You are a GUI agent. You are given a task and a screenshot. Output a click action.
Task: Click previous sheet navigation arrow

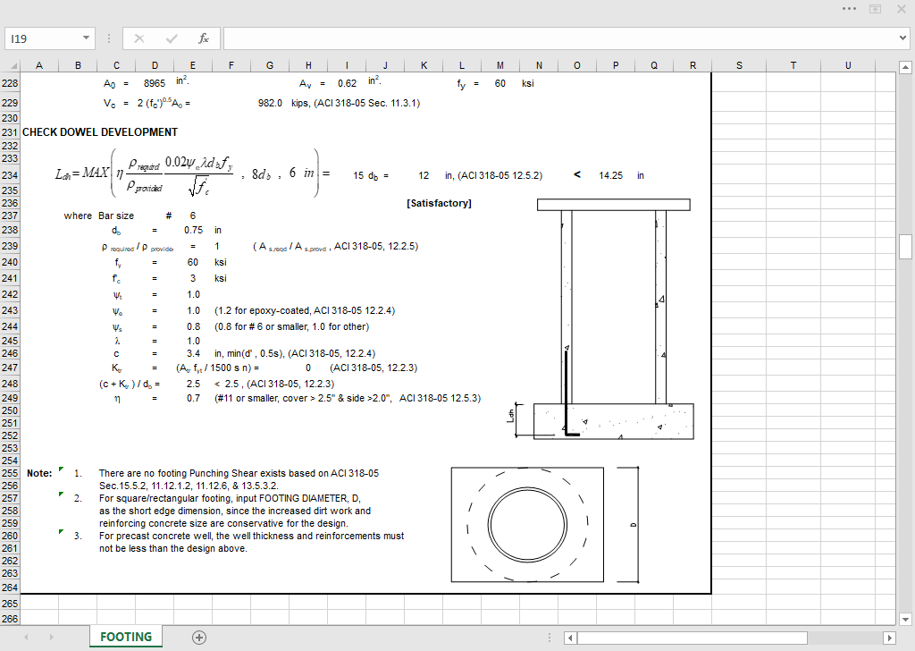tap(26, 637)
